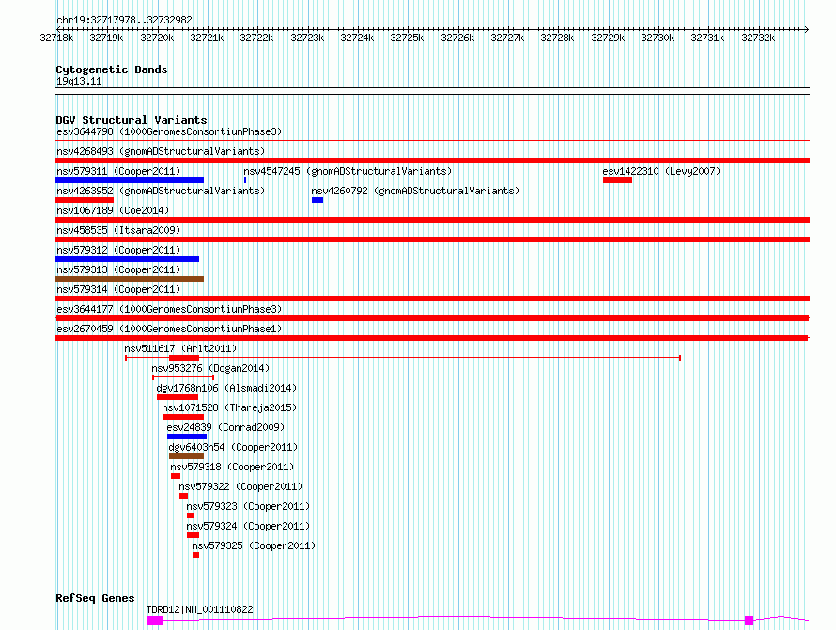836x630 pixels.
Task: Click the 32720k ruler position
Action: pyautogui.click(x=157, y=38)
